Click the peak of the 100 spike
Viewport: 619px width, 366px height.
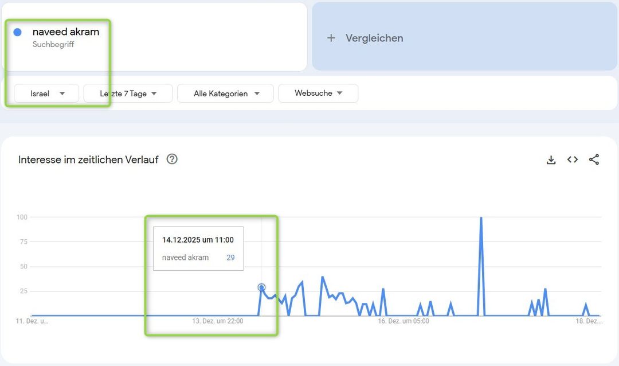(x=481, y=218)
